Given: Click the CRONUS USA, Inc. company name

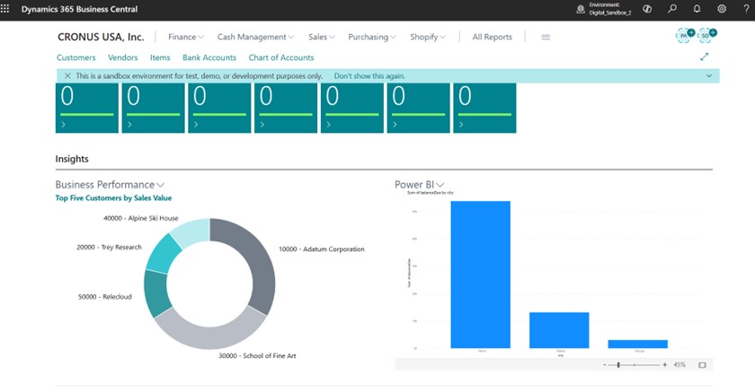Looking at the screenshot, I should [101, 37].
